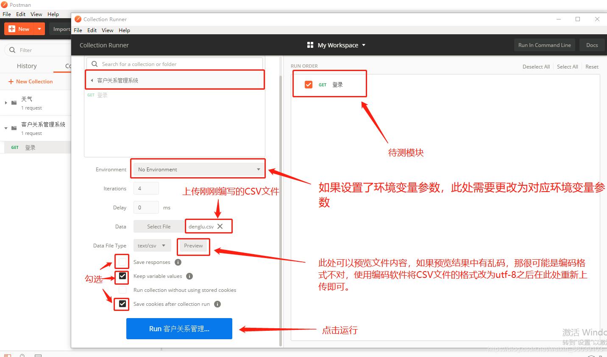The width and height of the screenshot is (607, 357).
Task: Switch to the History tab
Action: [x=27, y=66]
